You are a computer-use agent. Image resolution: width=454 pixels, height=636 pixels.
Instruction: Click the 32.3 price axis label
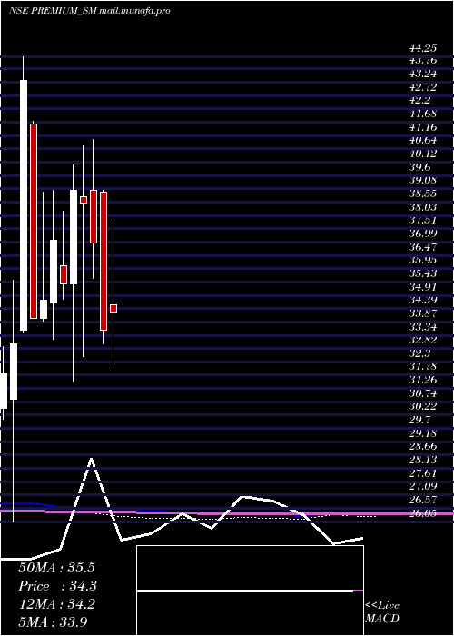[419, 353]
